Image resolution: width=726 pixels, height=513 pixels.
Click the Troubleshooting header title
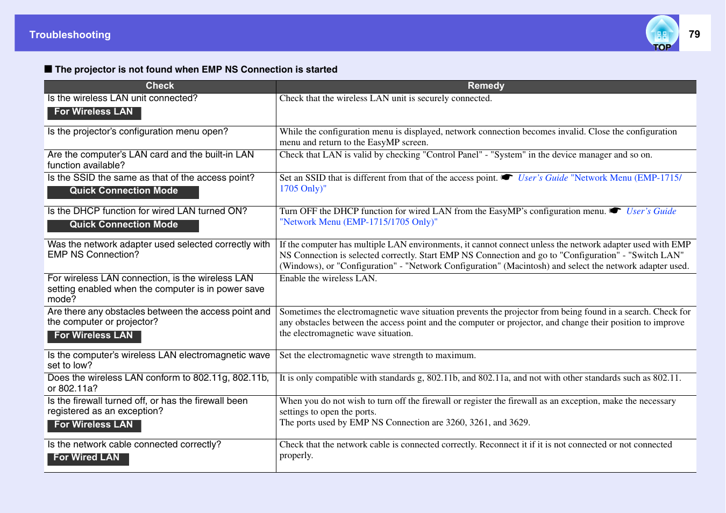point(70,35)
